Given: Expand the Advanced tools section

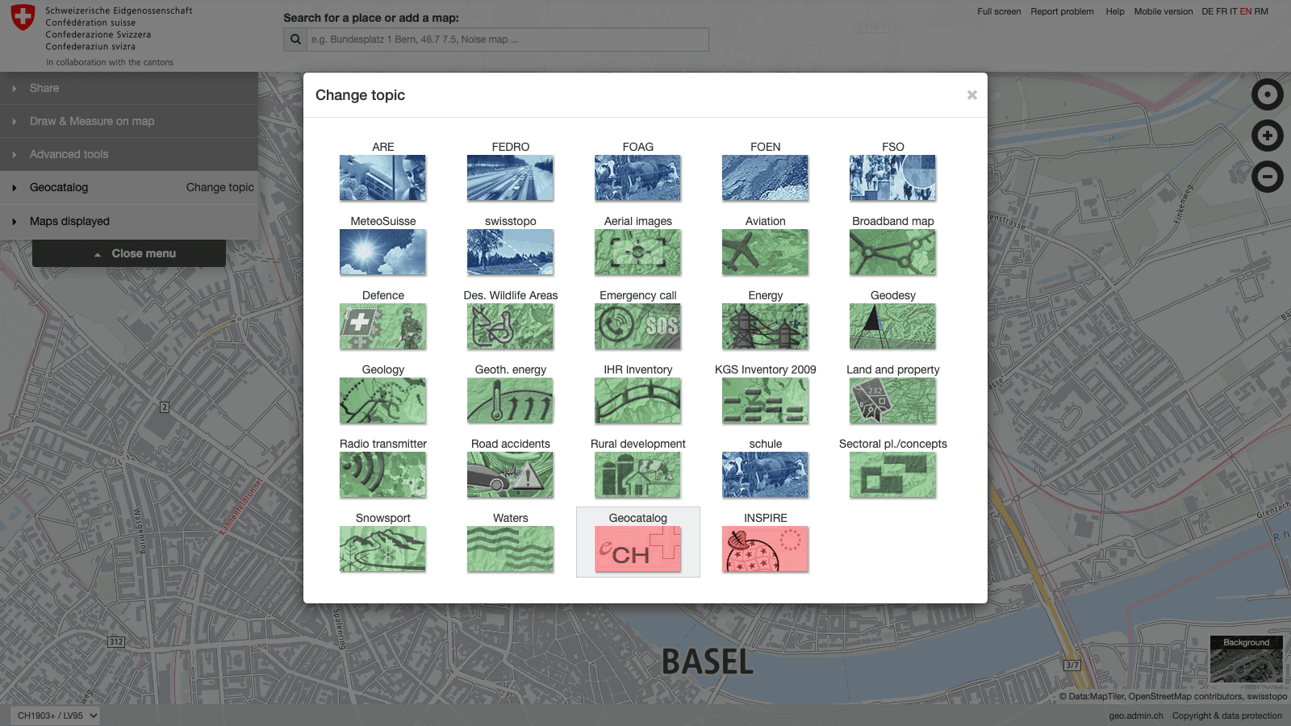Looking at the screenshot, I should (129, 154).
